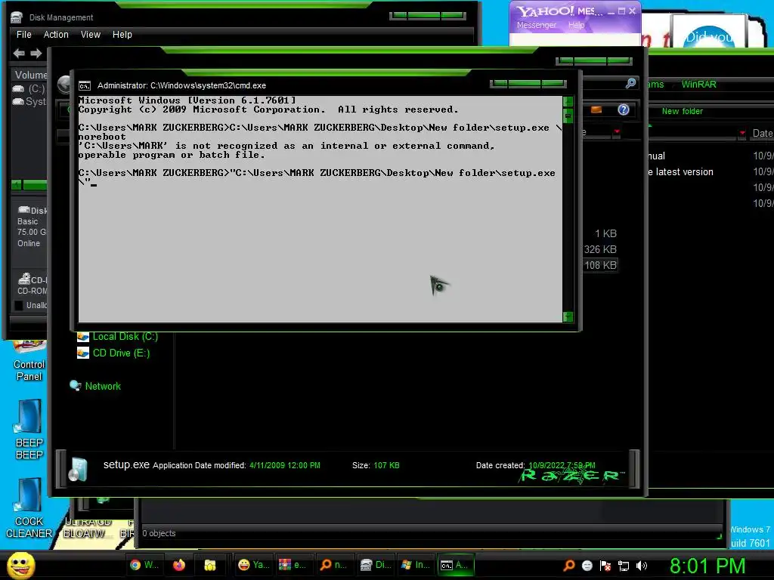This screenshot has height=580, width=774.
Task: Click the New folder toolbar button
Action: (x=683, y=112)
